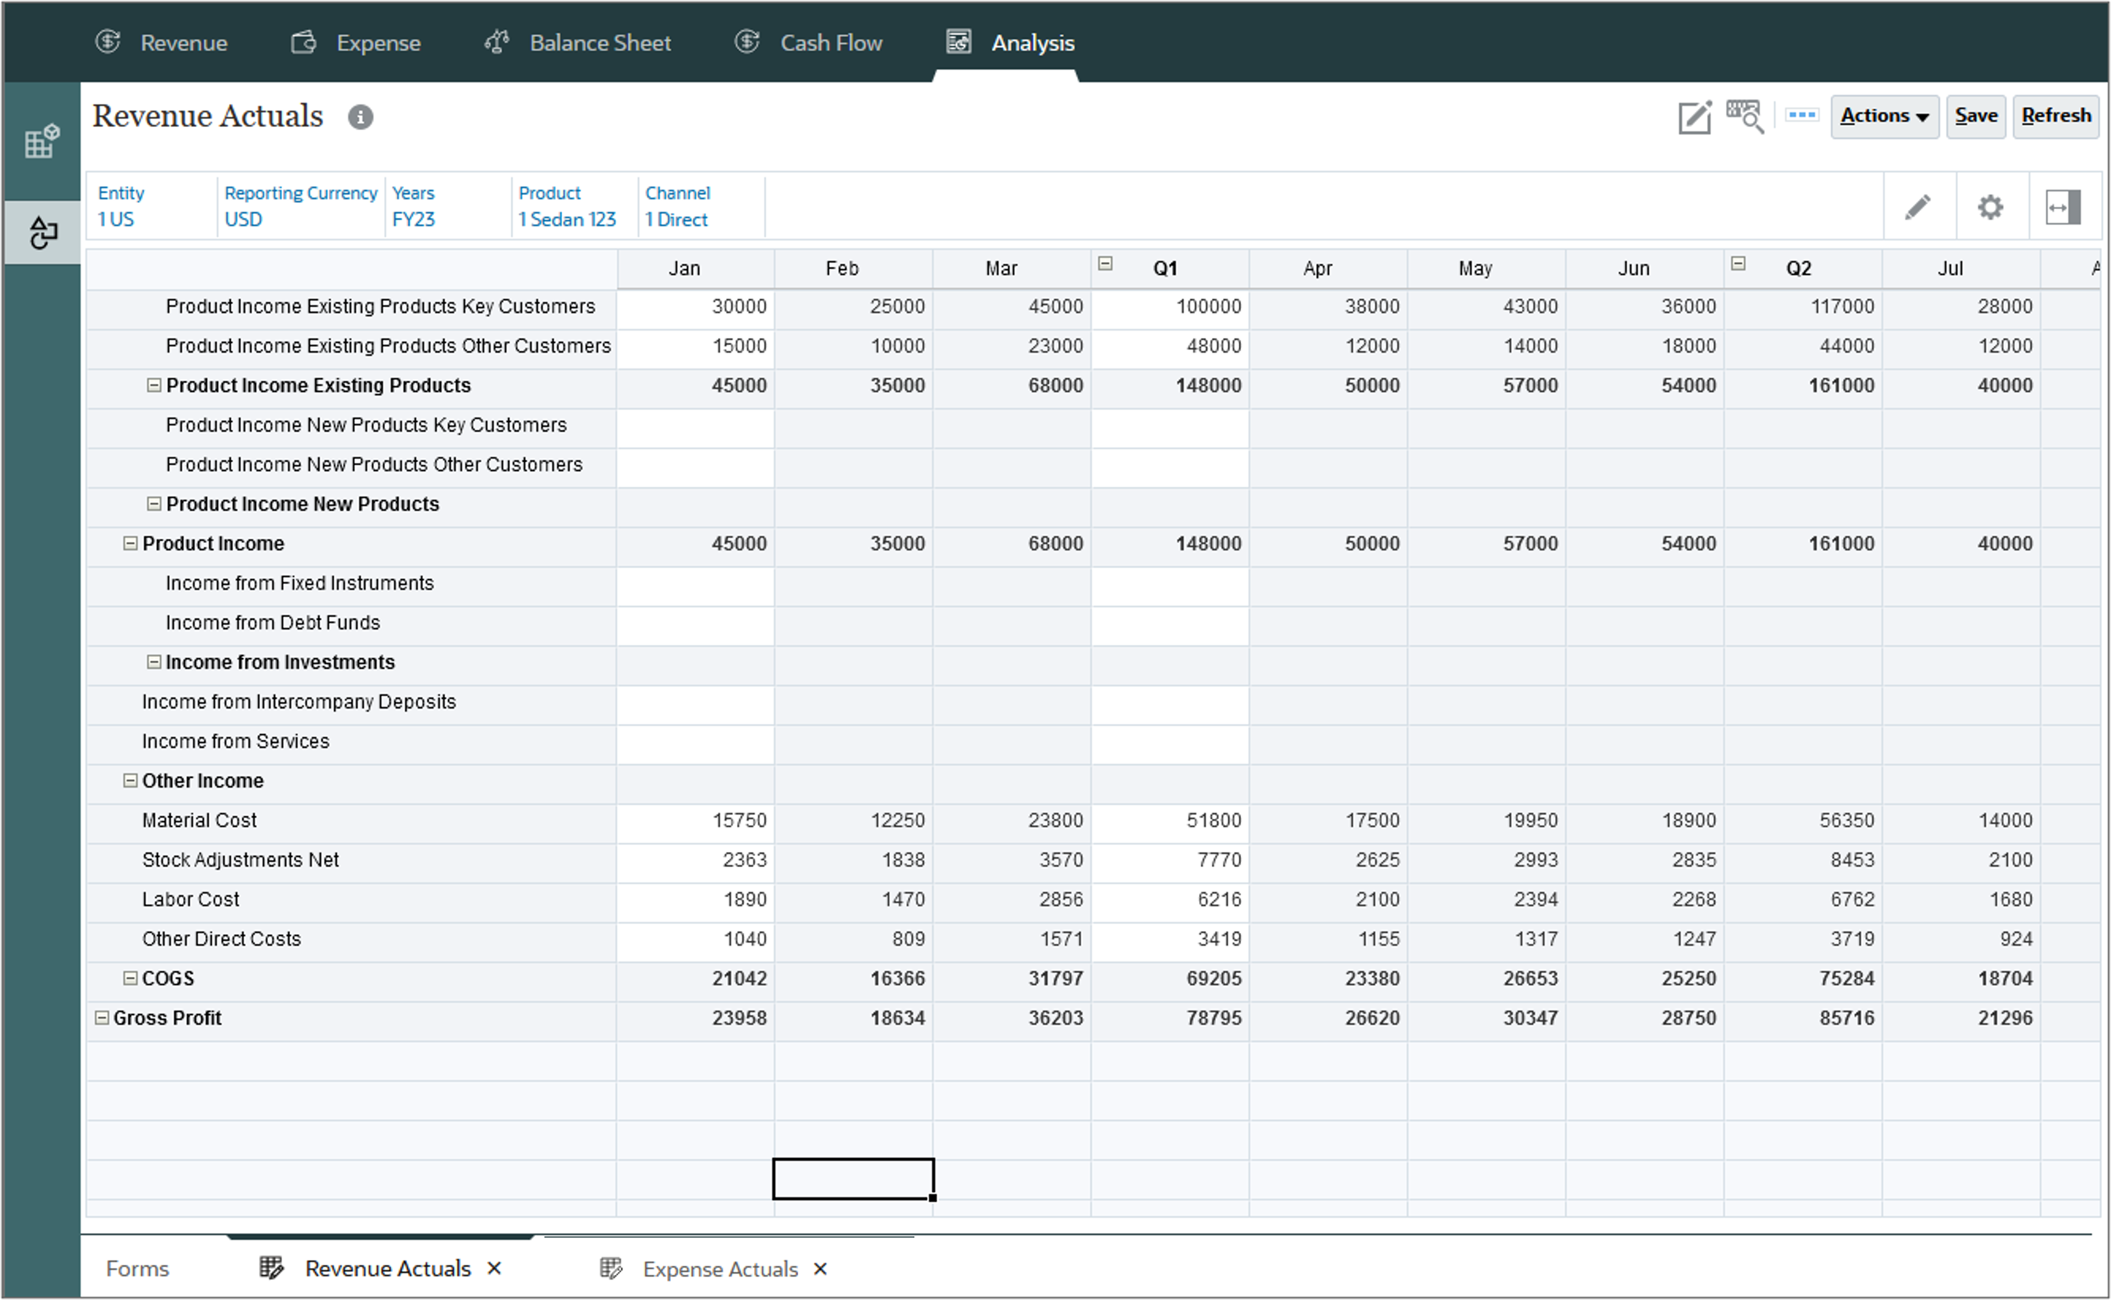Select the Jul column header
This screenshot has width=2111, height=1300.
[x=1961, y=268]
